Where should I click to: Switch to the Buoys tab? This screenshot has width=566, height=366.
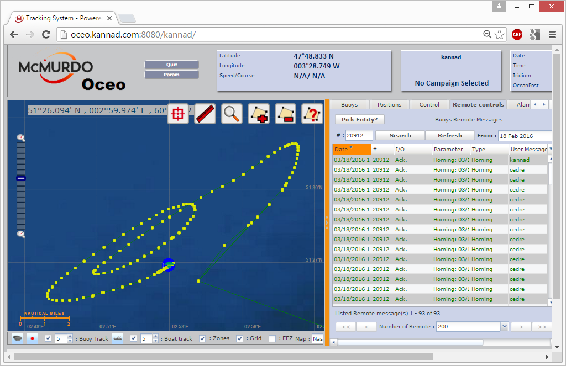349,104
